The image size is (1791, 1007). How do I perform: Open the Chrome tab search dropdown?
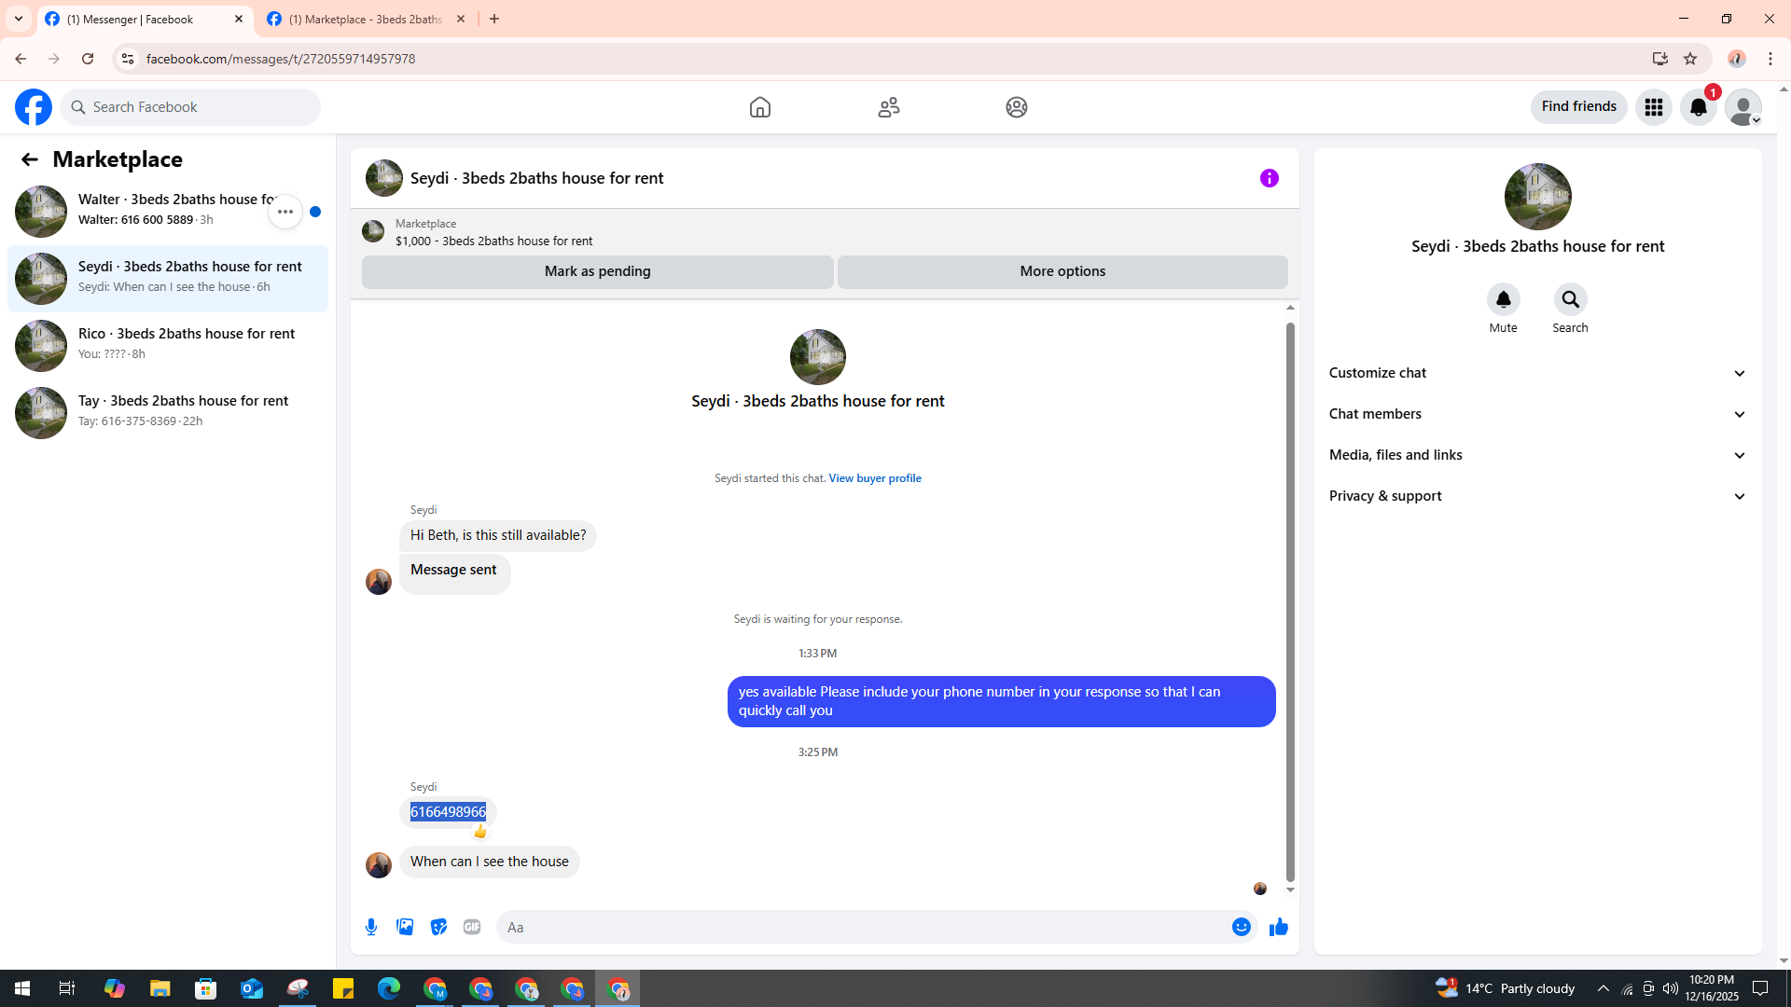19,19
